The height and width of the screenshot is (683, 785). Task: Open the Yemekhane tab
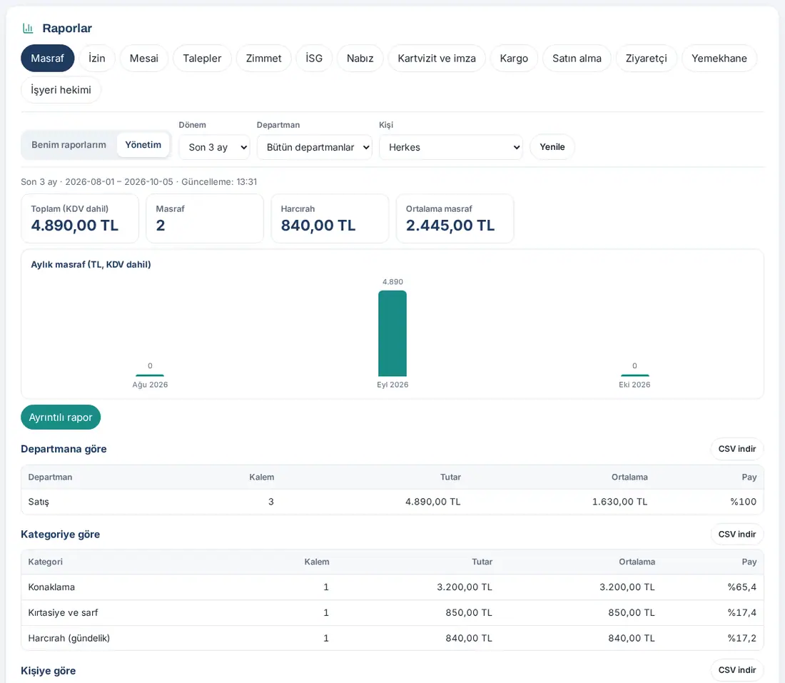pyautogui.click(x=719, y=58)
